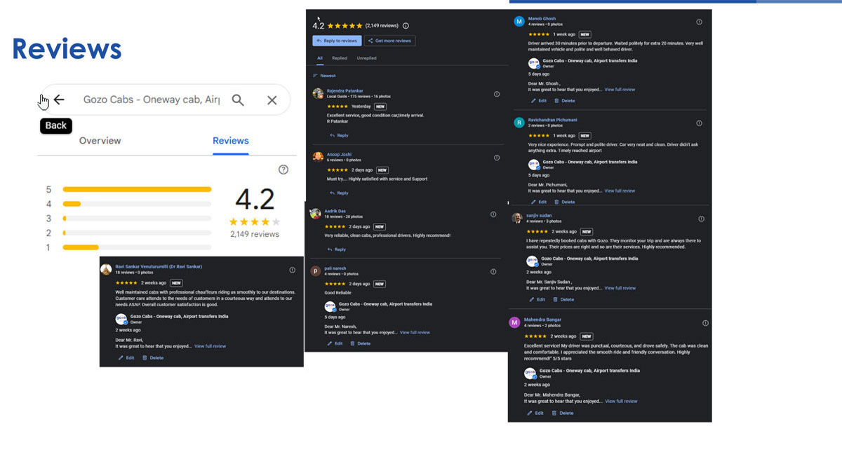Click the Reply to reviews button

(x=337, y=41)
